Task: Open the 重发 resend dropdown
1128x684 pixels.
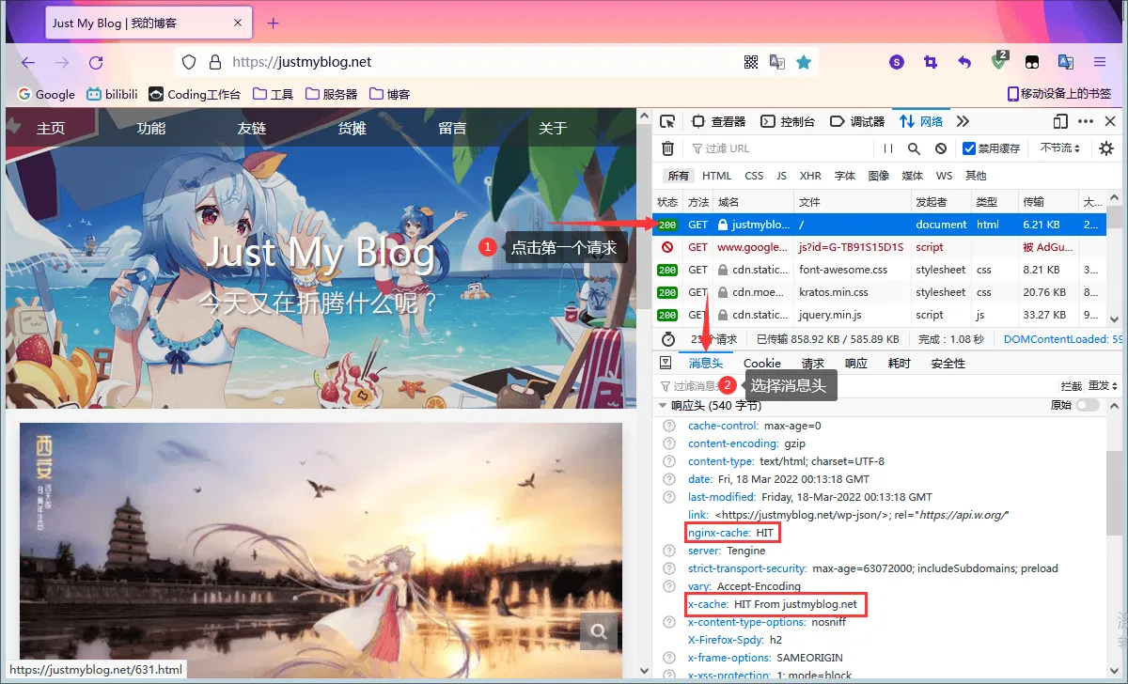Action: (x=1102, y=386)
